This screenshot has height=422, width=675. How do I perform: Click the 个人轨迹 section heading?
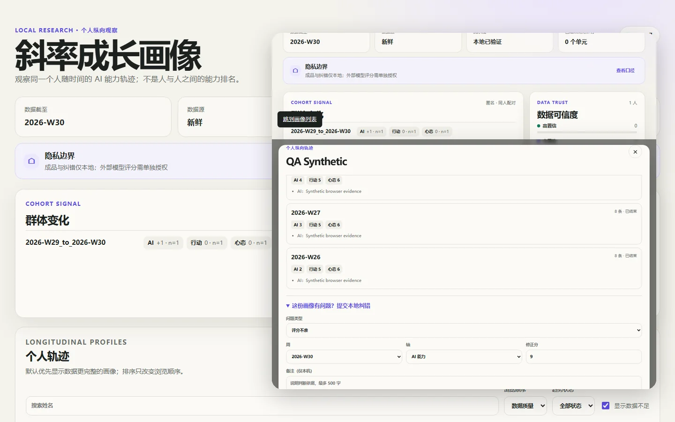47,356
